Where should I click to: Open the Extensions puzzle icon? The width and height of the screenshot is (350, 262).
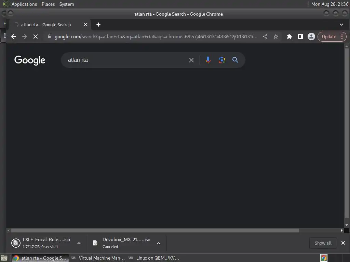click(x=289, y=37)
